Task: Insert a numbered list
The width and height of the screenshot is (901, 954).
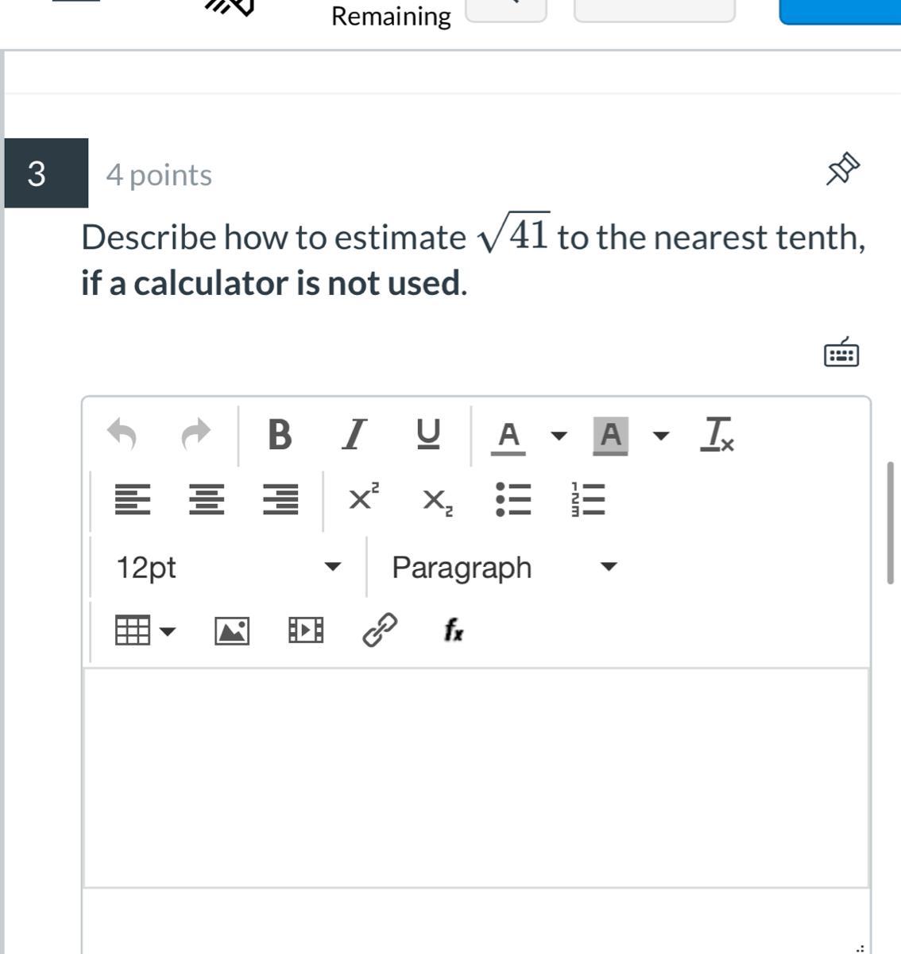Action: click(x=588, y=499)
